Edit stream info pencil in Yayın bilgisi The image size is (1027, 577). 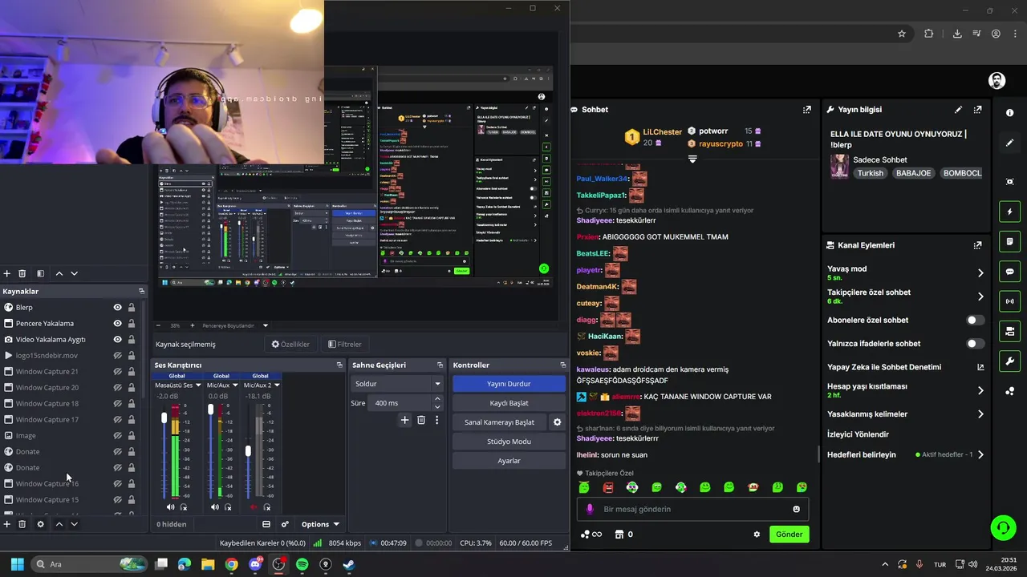click(x=958, y=110)
